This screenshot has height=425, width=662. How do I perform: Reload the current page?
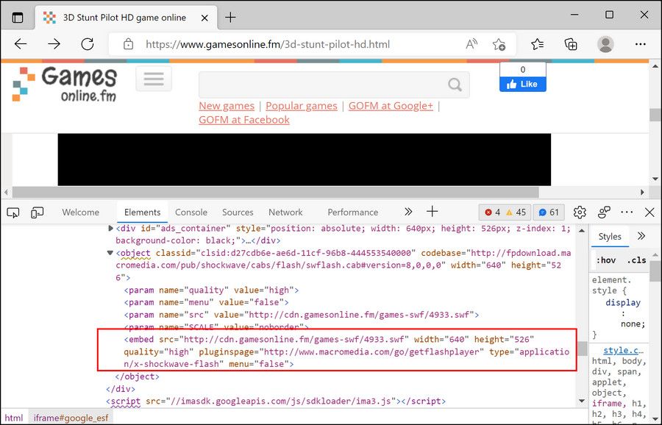click(x=88, y=43)
